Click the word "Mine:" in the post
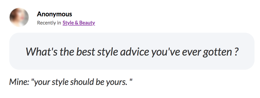Viewport: 260px width, 98px height. pyautogui.click(x=19, y=82)
